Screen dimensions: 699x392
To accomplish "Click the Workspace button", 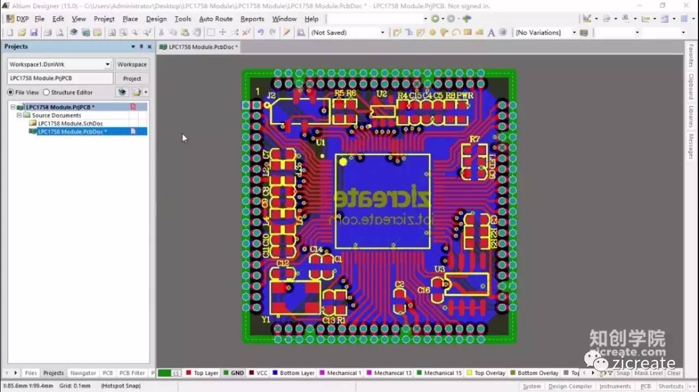I will [132, 64].
